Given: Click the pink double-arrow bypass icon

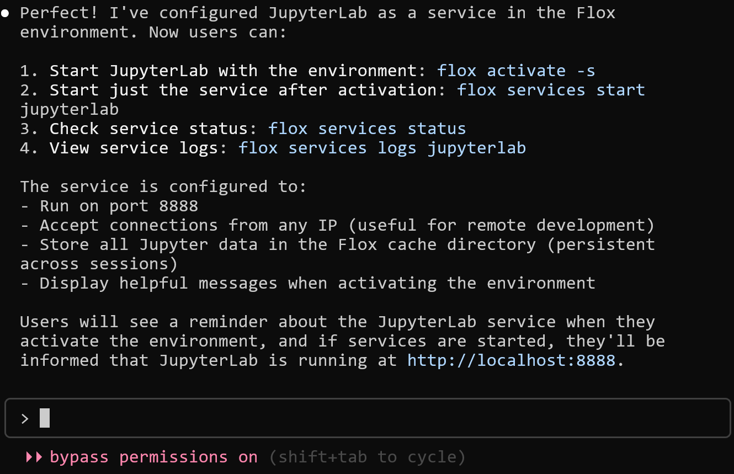Looking at the screenshot, I should (x=34, y=457).
